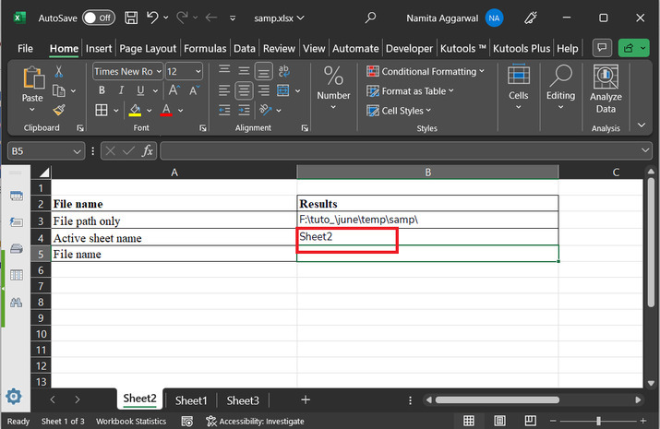Click the Save icon in title bar
The height and width of the screenshot is (429, 660).
131,17
